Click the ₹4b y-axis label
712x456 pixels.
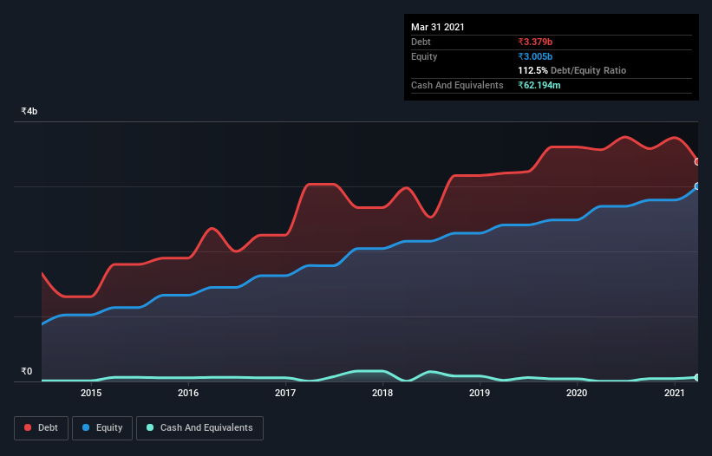click(29, 111)
